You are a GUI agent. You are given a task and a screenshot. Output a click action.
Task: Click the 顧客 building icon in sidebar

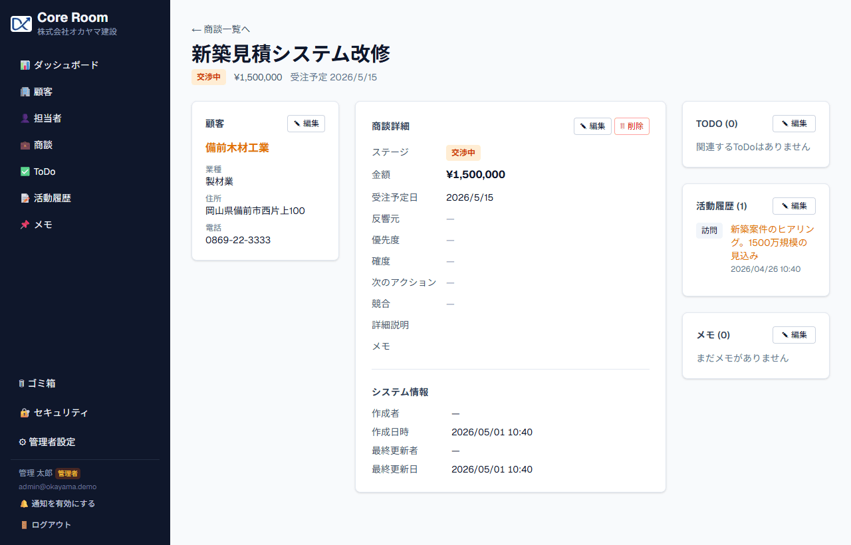[25, 92]
